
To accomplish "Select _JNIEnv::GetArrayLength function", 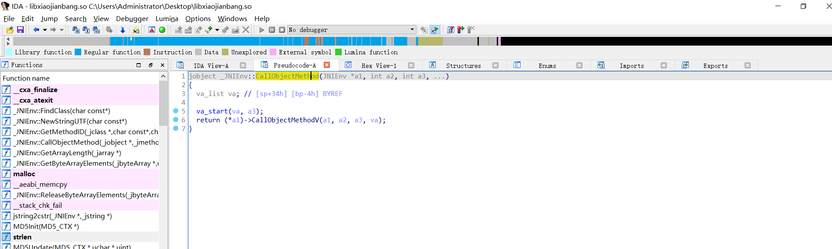I will coord(80,153).
